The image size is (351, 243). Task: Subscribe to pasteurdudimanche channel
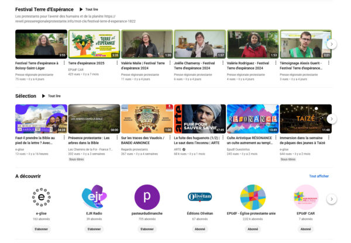click(147, 229)
